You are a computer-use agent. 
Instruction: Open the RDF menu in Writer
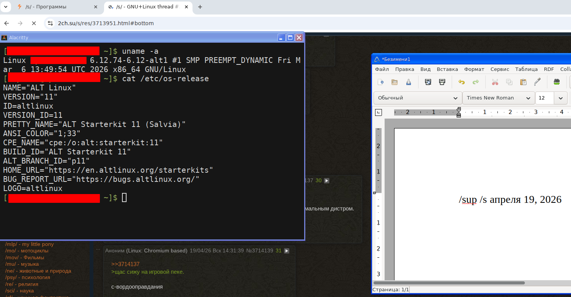(x=549, y=69)
